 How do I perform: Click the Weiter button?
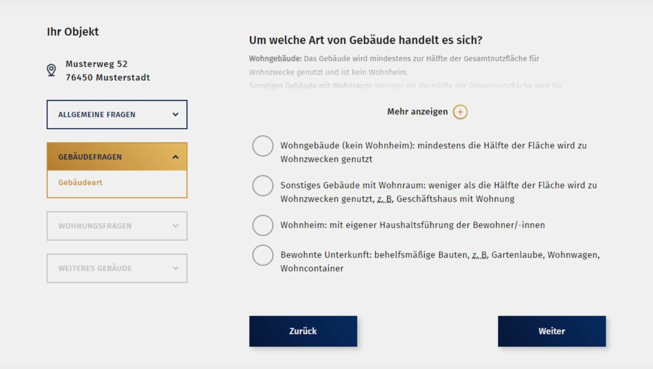(551, 331)
